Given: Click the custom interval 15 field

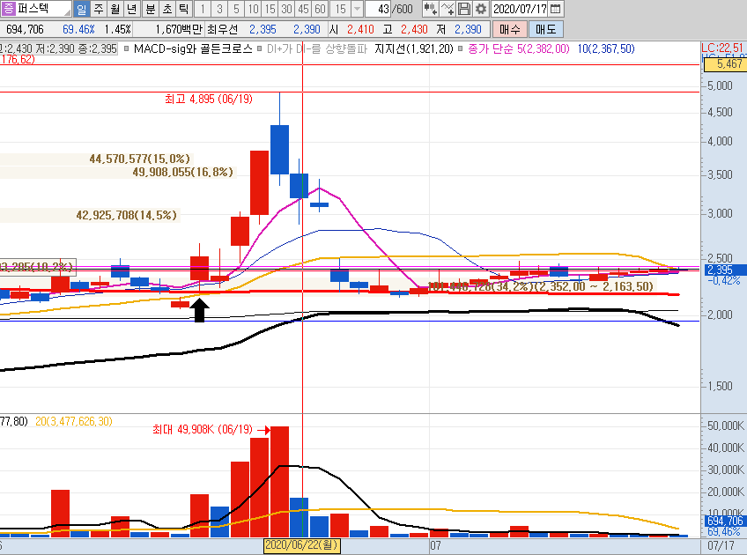Looking at the screenshot, I should click(340, 9).
